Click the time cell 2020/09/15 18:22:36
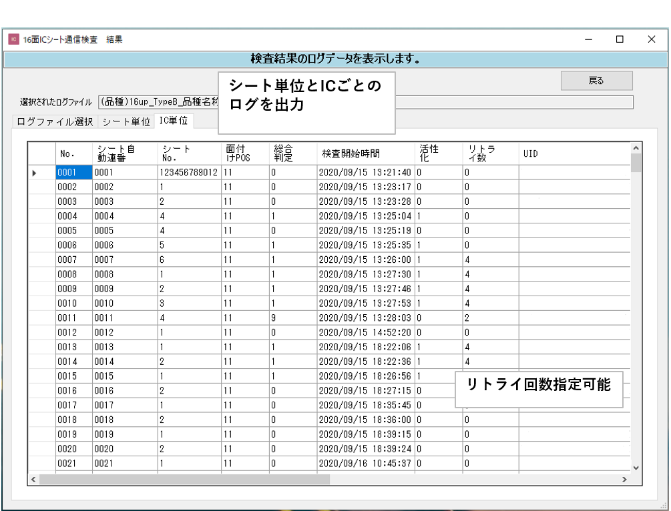Viewport: 671px width, 511px height. pos(366,362)
